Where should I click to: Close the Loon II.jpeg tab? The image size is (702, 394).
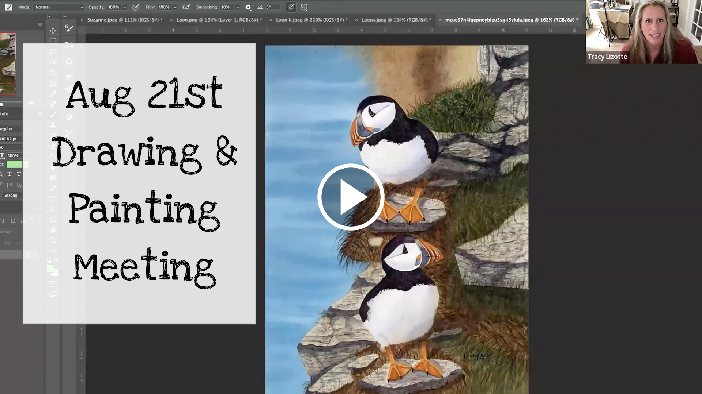[271, 20]
